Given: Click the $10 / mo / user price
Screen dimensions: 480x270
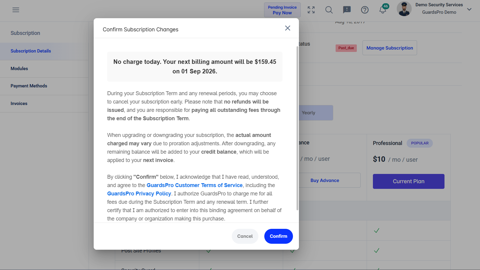Looking at the screenshot, I should click(395, 159).
